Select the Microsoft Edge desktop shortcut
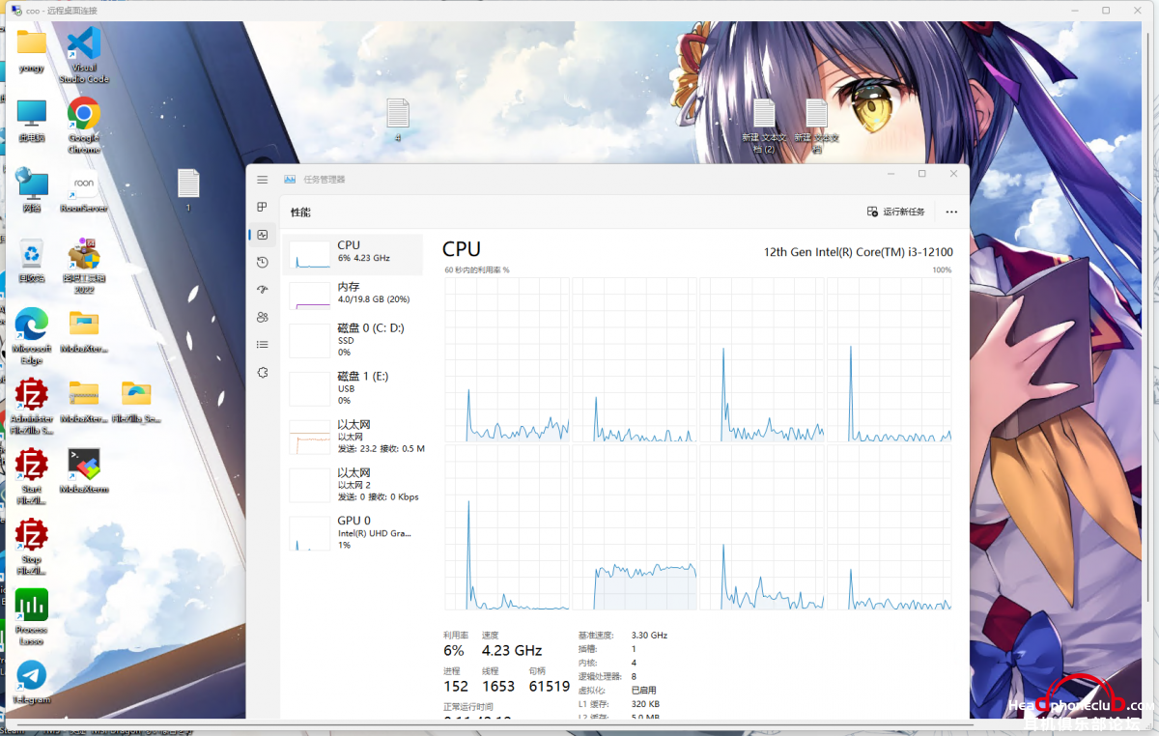This screenshot has width=1159, height=736. point(32,336)
